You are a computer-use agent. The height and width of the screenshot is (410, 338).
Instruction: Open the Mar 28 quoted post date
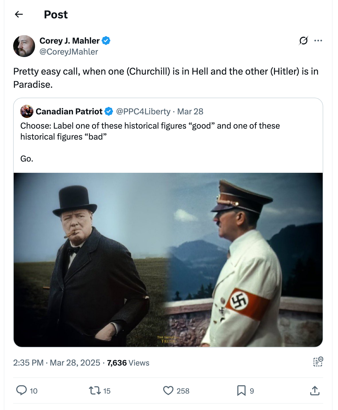tap(190, 111)
